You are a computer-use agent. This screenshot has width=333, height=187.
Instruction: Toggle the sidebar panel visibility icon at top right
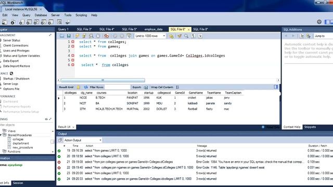coord(327,22)
